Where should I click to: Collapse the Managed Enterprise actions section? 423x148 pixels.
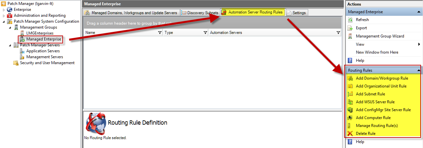coord(419,12)
